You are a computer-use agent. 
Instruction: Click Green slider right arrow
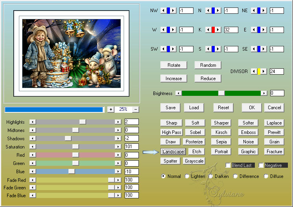click(118, 163)
